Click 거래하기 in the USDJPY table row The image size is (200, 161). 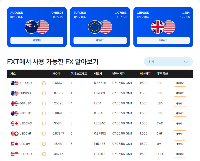180,144
